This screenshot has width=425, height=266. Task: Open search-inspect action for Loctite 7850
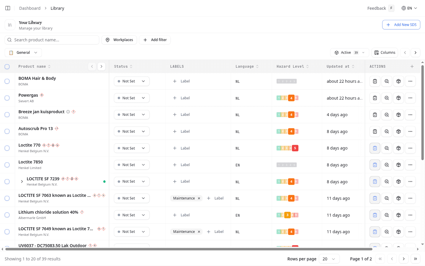coord(387,165)
